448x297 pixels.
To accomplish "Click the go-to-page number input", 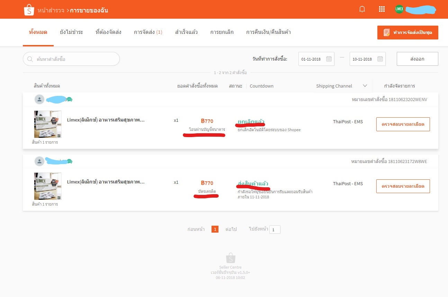I will click(275, 229).
